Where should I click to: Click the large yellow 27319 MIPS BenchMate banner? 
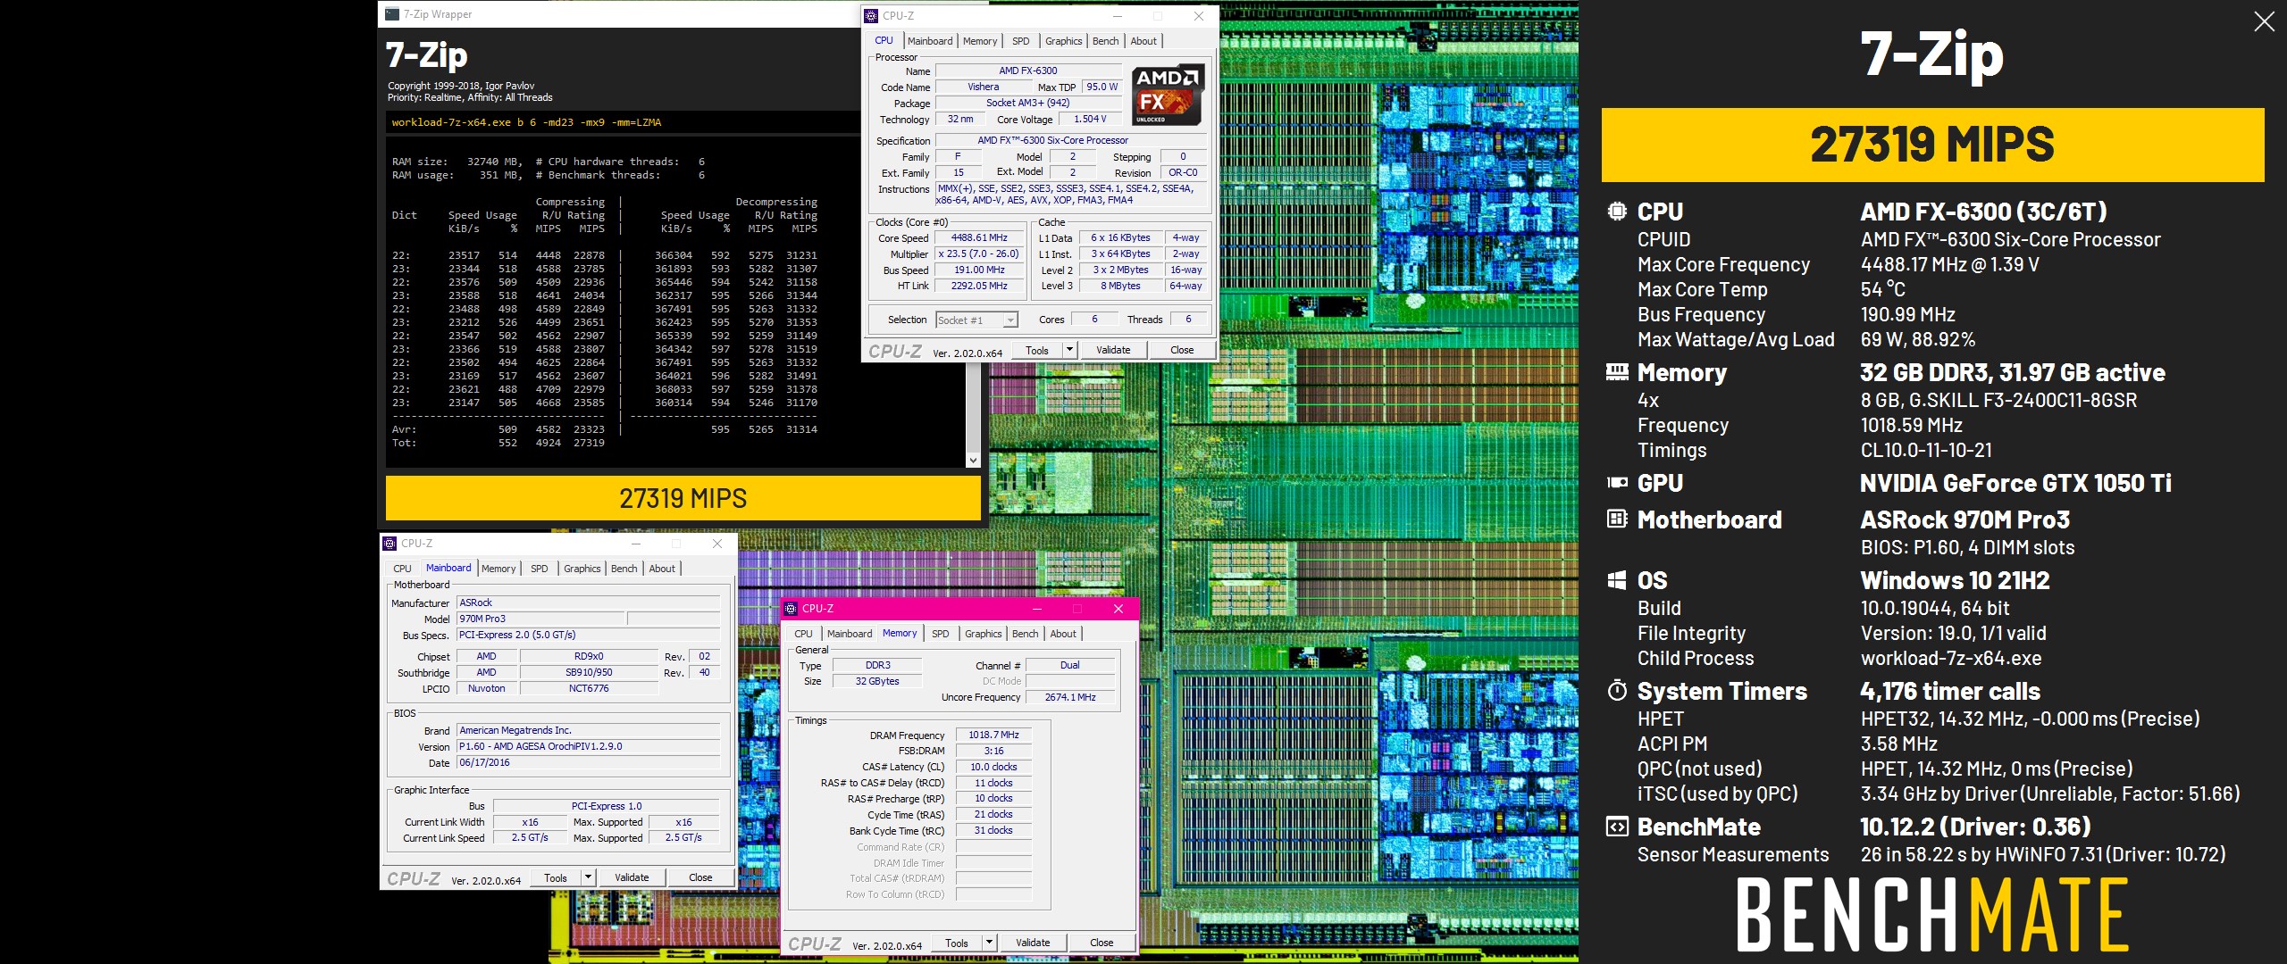click(x=1932, y=145)
